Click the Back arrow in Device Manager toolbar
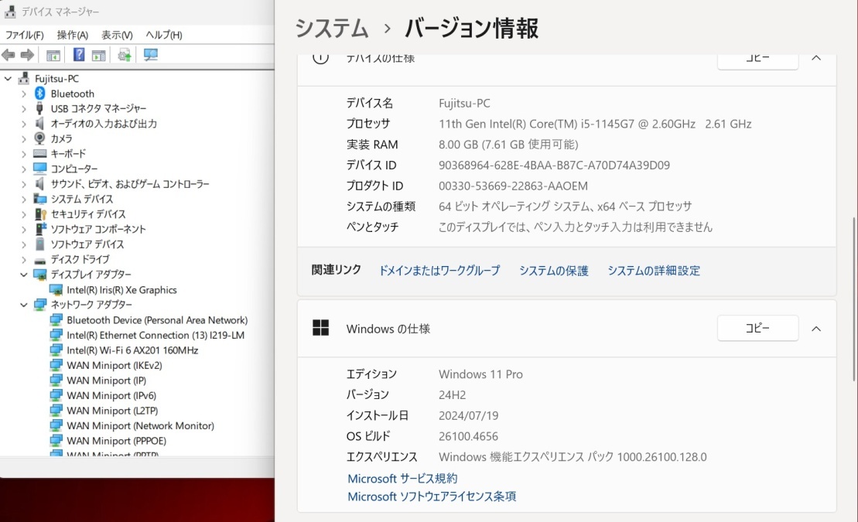Viewport: 858px width, 522px height. pos(9,55)
